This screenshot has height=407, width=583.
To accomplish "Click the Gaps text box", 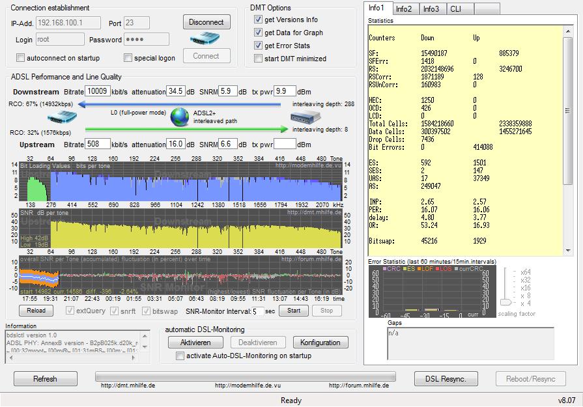I will click(471, 343).
